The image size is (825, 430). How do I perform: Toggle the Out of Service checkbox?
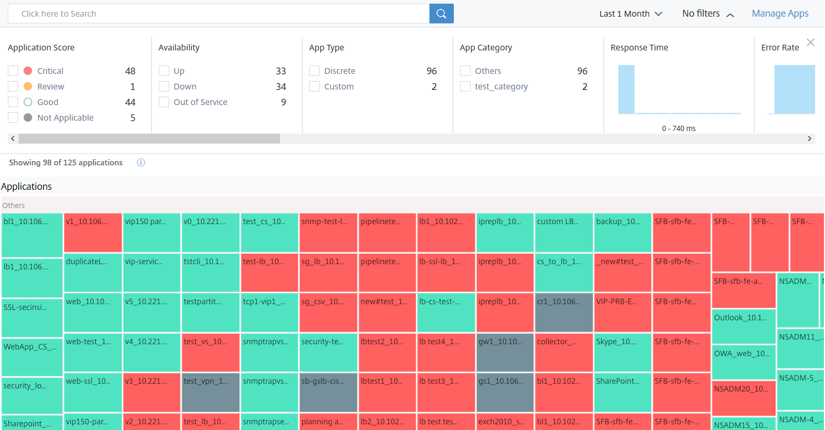tap(164, 102)
